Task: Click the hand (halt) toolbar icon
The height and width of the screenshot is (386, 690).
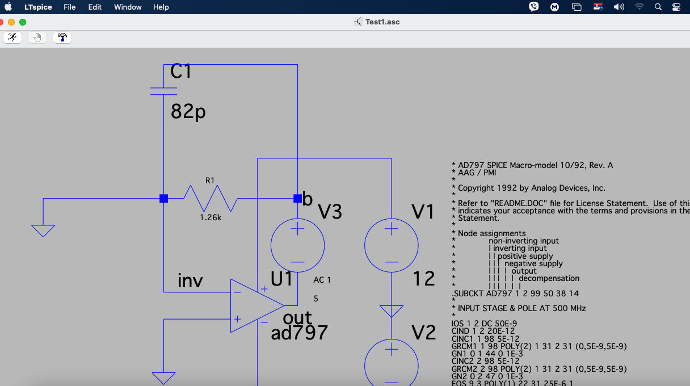Action: tap(37, 37)
